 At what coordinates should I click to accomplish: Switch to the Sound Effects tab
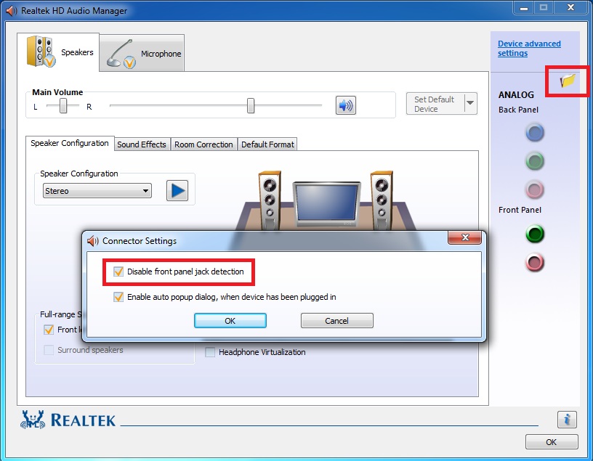pos(142,144)
